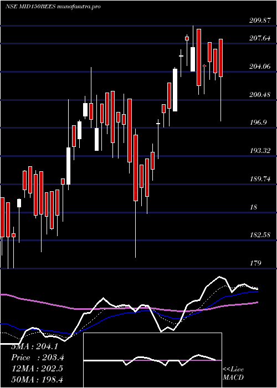The height and width of the screenshot is (388, 277).
Task: Click the 189.74 price axis label
Action: coord(260,178)
